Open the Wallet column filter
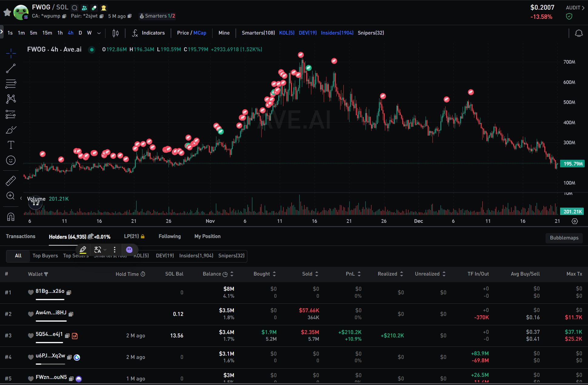 pyautogui.click(x=46, y=274)
